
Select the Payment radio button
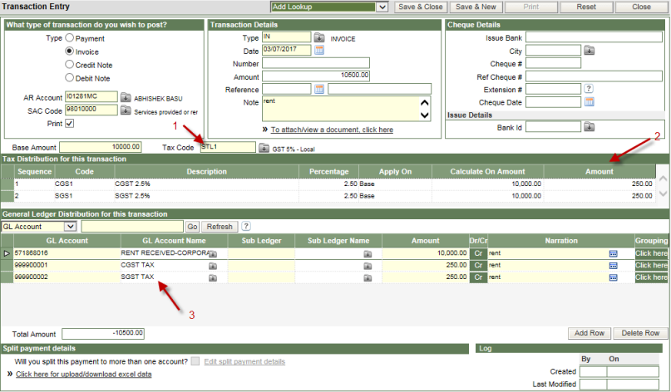pos(70,38)
